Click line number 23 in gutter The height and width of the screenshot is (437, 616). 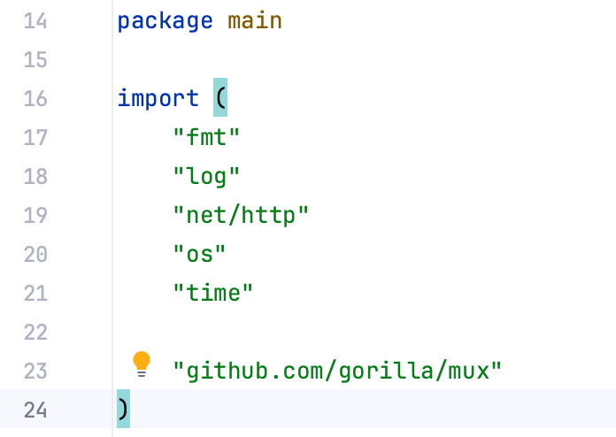[35, 371]
